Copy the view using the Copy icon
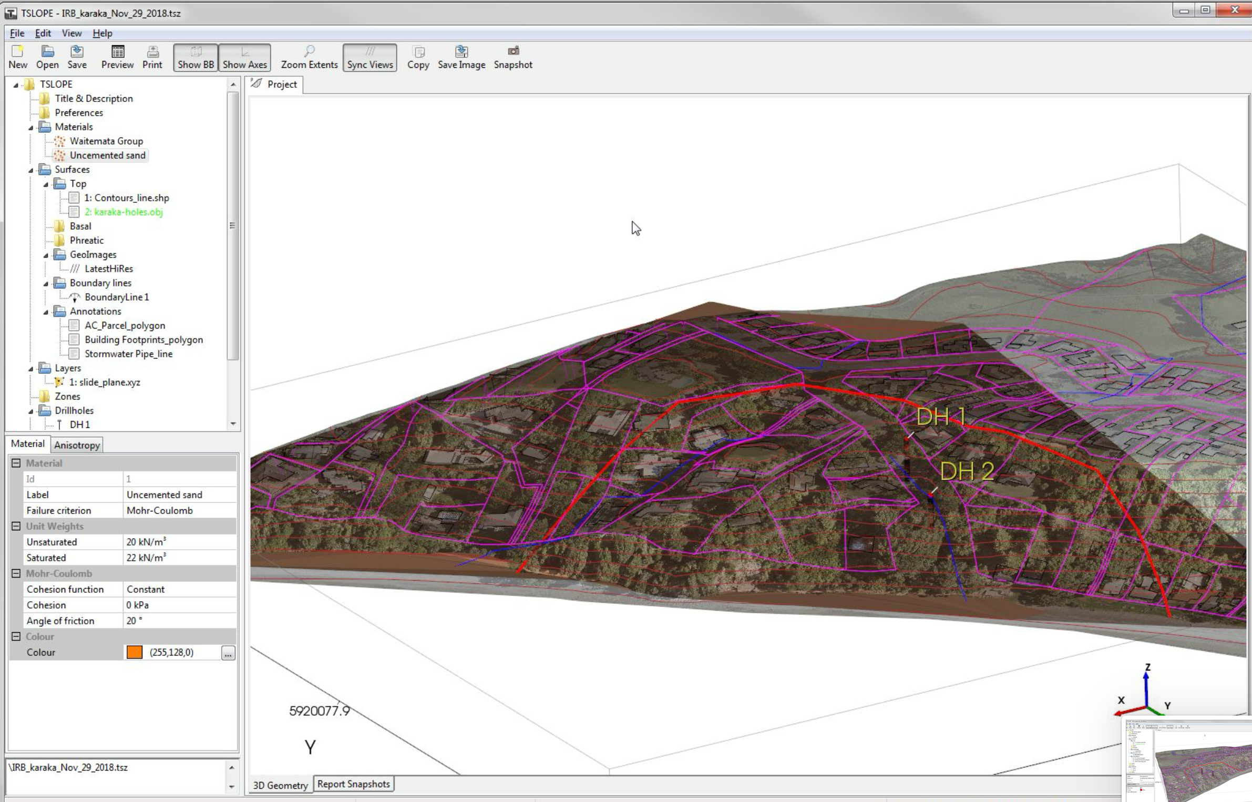1252x802 pixels. (418, 57)
